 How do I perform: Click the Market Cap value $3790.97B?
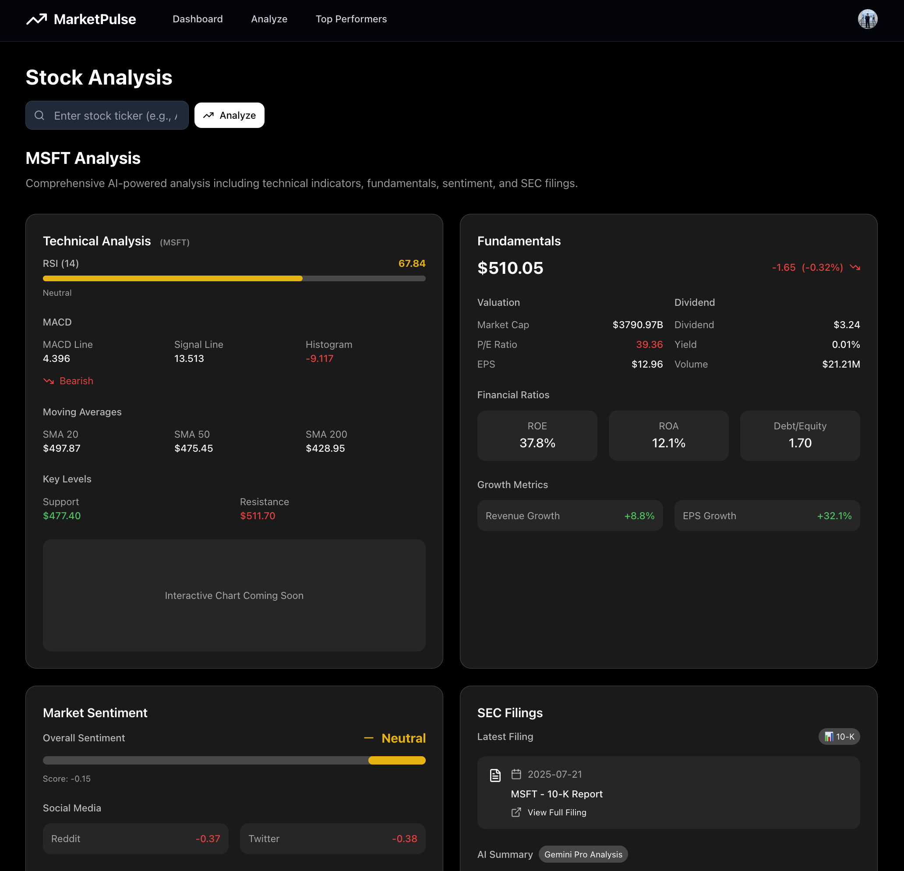[x=637, y=325]
